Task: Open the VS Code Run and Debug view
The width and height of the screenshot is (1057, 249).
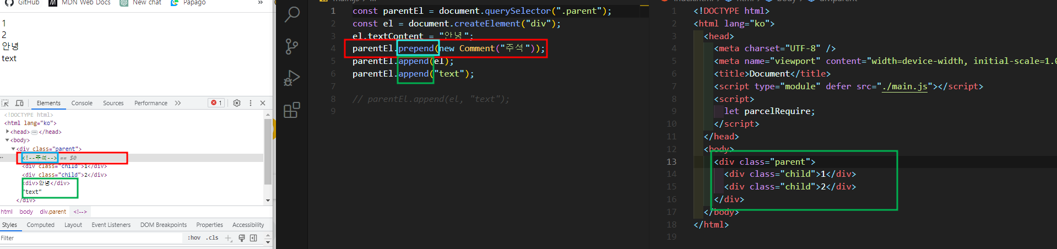Action: (x=292, y=78)
